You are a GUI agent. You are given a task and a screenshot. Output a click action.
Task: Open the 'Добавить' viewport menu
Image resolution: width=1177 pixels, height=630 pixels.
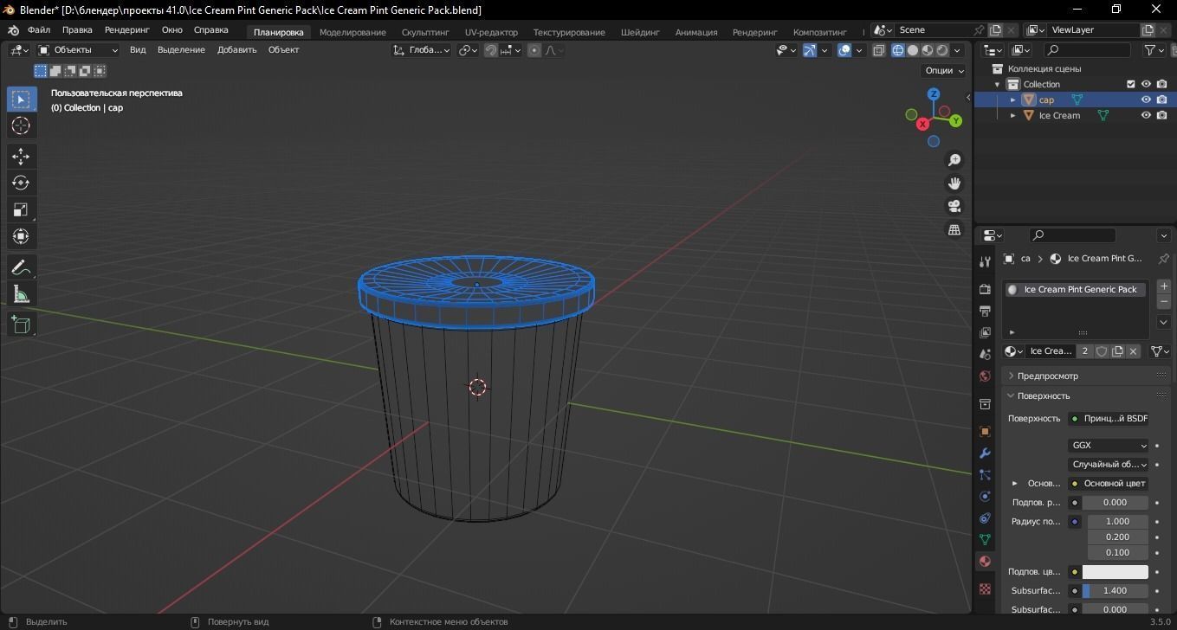pos(236,50)
